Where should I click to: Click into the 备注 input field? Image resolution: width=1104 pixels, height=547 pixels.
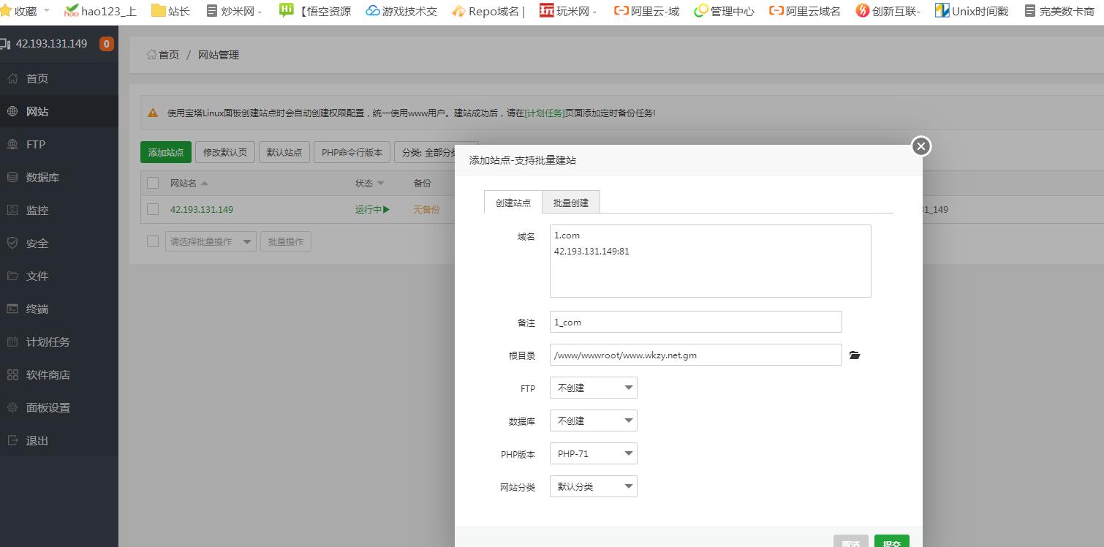coord(695,322)
